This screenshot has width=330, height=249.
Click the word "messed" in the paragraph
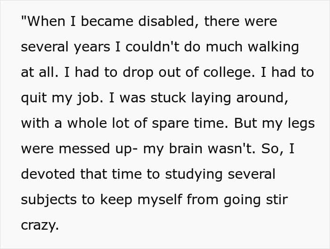click(84, 149)
